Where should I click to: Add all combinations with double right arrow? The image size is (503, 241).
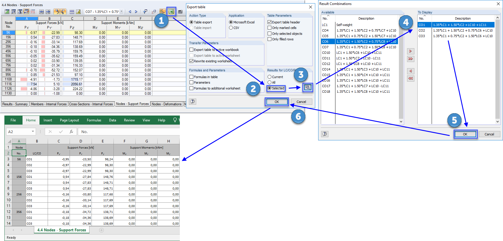click(411, 59)
